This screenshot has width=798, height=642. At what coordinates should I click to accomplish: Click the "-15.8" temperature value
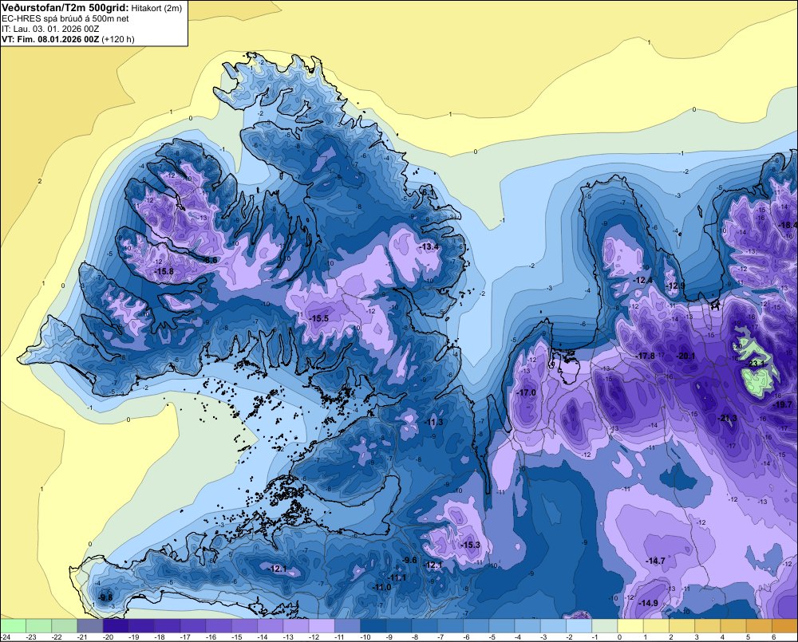[164, 272]
